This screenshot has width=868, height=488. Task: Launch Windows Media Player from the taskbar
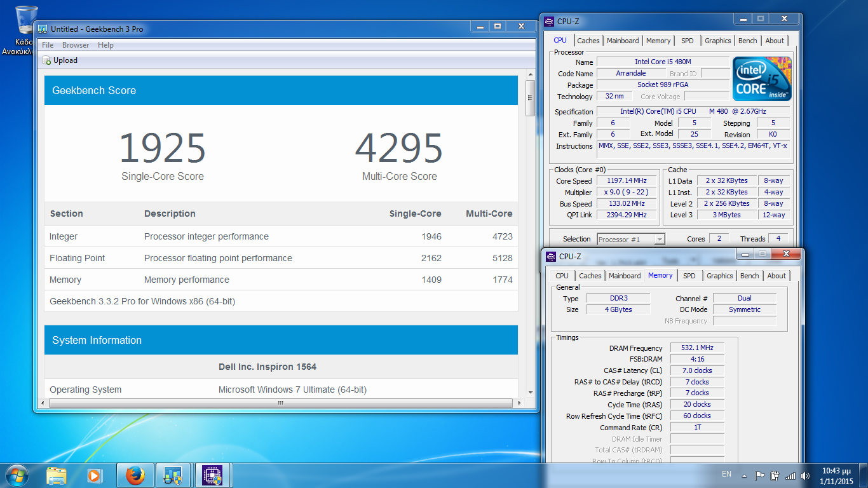(94, 475)
